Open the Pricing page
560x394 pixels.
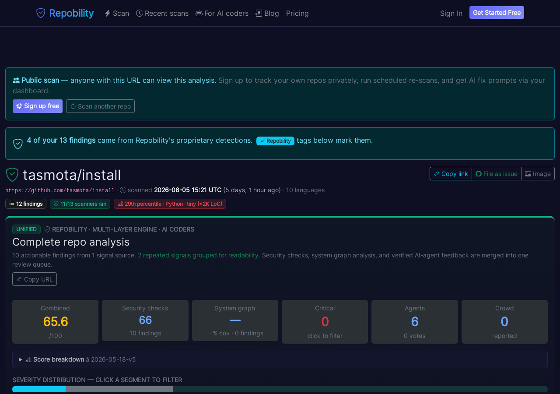tap(297, 13)
